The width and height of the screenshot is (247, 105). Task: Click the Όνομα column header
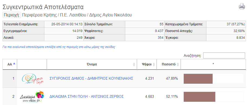pyautogui.click(x=92, y=64)
